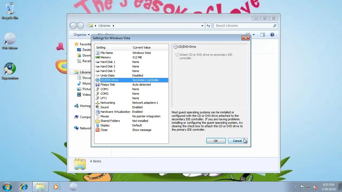
Task: Select 'Secondary controller' value text
Action: 145,80
